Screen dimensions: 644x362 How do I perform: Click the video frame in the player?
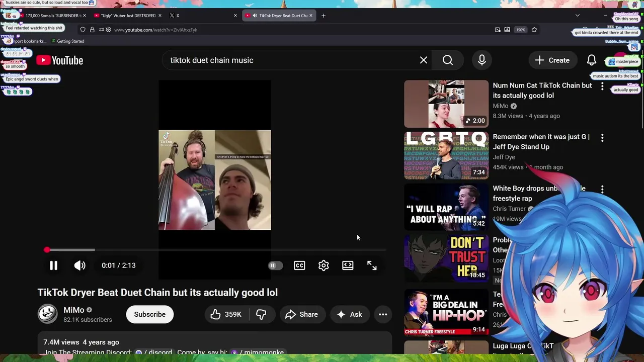(215, 180)
